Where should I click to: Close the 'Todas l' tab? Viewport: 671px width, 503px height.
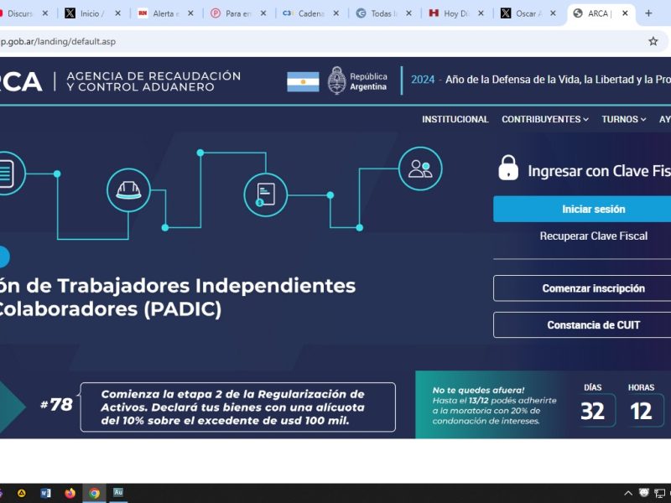tap(408, 13)
